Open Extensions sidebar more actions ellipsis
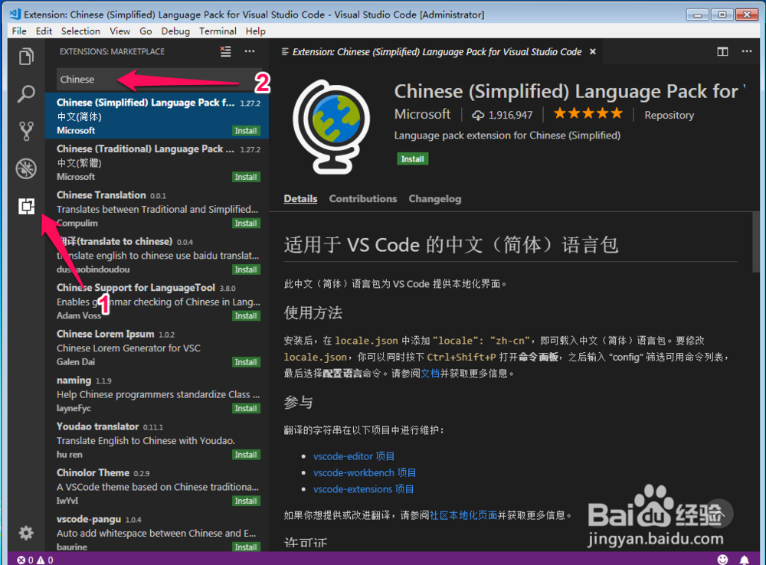The image size is (766, 565). (250, 51)
